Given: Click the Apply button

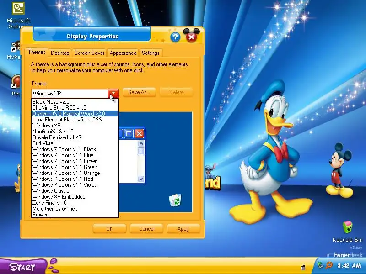Looking at the screenshot, I should click(183, 229).
